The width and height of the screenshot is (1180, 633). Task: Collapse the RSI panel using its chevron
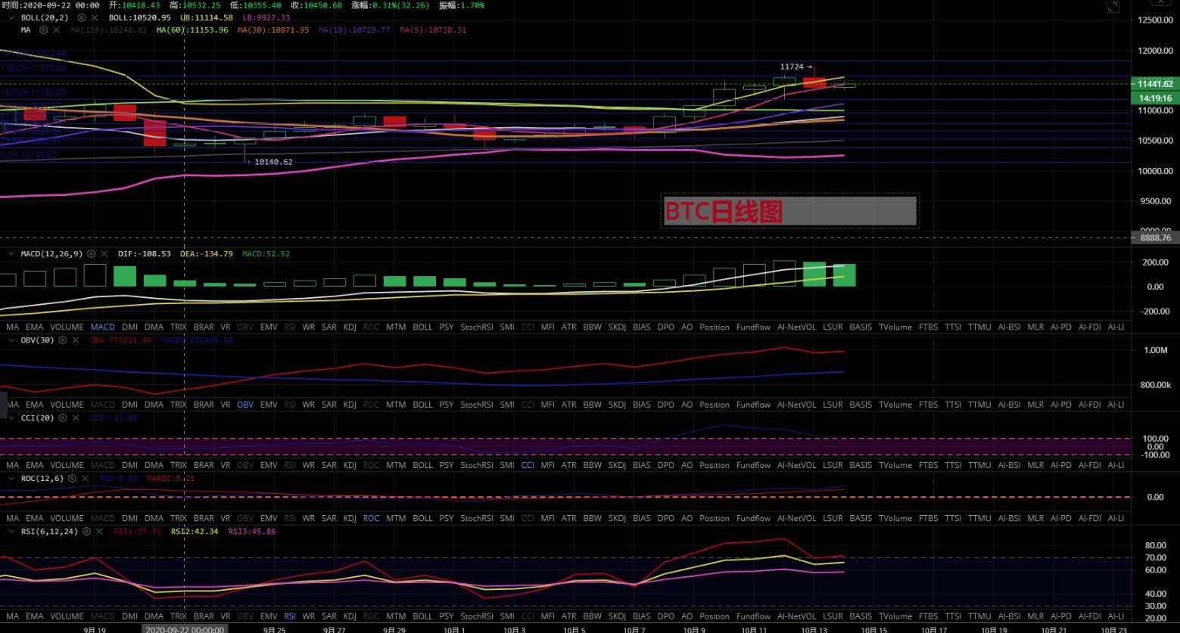[11, 532]
